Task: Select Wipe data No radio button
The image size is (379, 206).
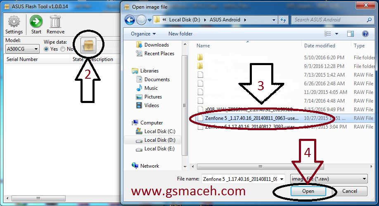Action: pyautogui.click(x=63, y=49)
